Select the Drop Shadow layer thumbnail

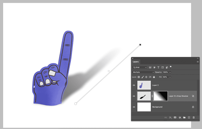pos(144,96)
